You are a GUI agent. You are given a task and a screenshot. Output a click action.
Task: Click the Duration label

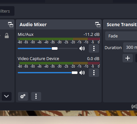(113, 47)
